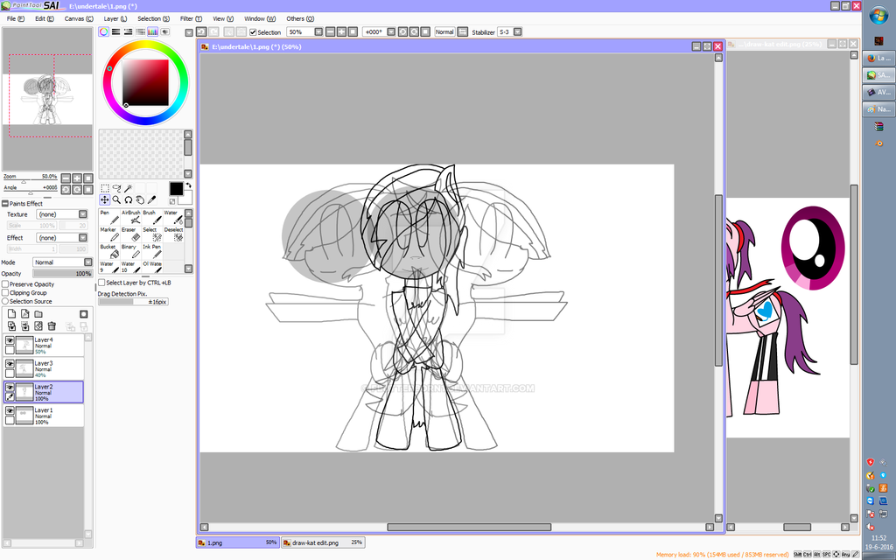Open the Window menu
This screenshot has width=896, height=560.
pyautogui.click(x=259, y=19)
